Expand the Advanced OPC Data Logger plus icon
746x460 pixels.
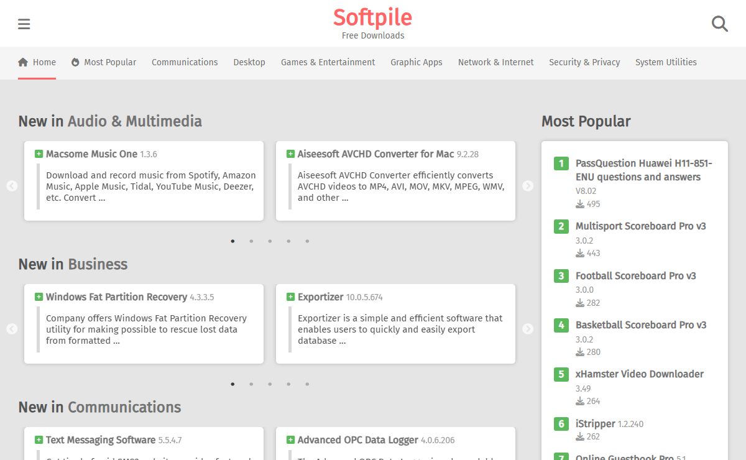point(290,439)
